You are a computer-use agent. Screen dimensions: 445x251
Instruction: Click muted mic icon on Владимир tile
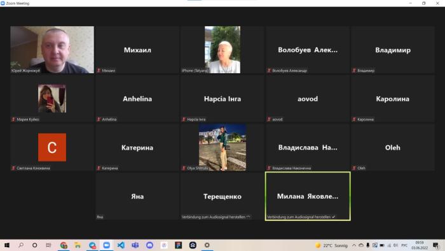point(354,71)
